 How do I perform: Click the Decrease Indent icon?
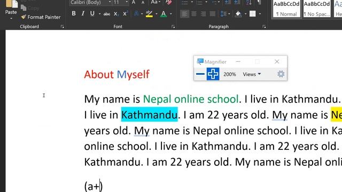228,2
